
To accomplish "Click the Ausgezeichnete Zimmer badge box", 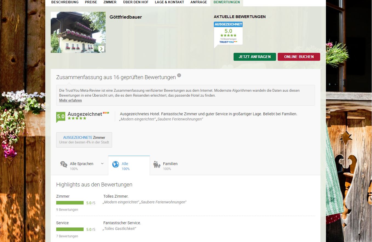I will point(84,140).
